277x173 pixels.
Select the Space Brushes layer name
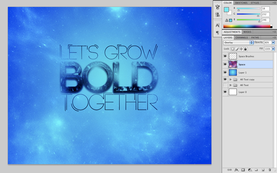tap(246, 56)
